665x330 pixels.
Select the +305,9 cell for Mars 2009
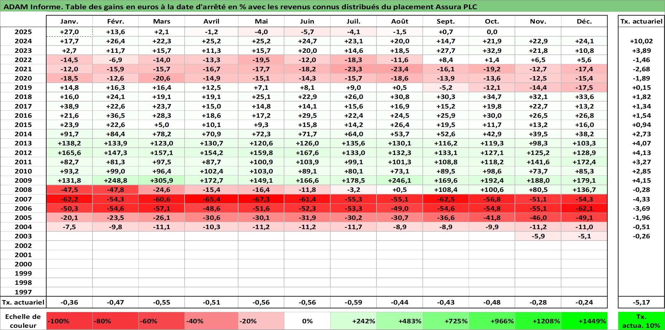click(x=162, y=180)
